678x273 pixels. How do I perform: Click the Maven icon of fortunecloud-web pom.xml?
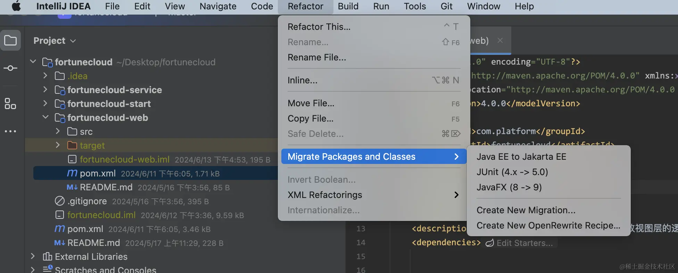(x=72, y=173)
